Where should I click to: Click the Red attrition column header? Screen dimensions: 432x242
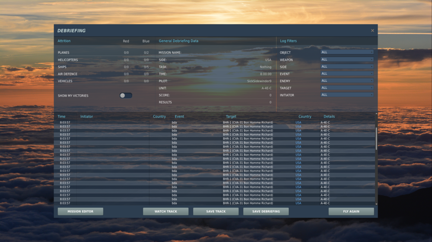[x=126, y=41]
